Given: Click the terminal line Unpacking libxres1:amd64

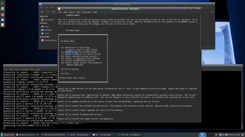Looking at the screenshot, I should coord(29,126).
